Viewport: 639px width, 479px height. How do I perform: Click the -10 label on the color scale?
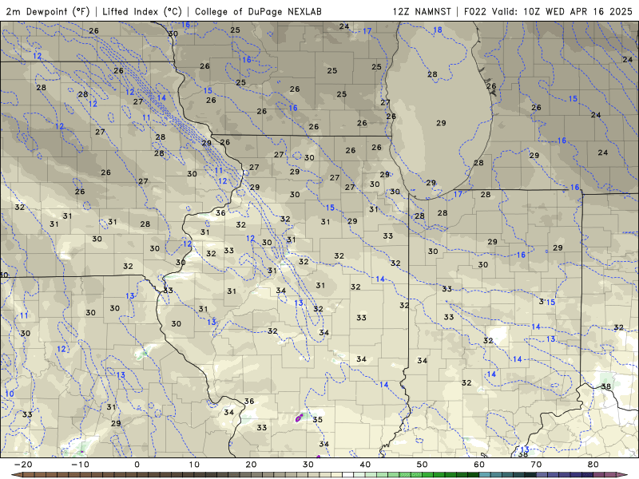point(80,465)
